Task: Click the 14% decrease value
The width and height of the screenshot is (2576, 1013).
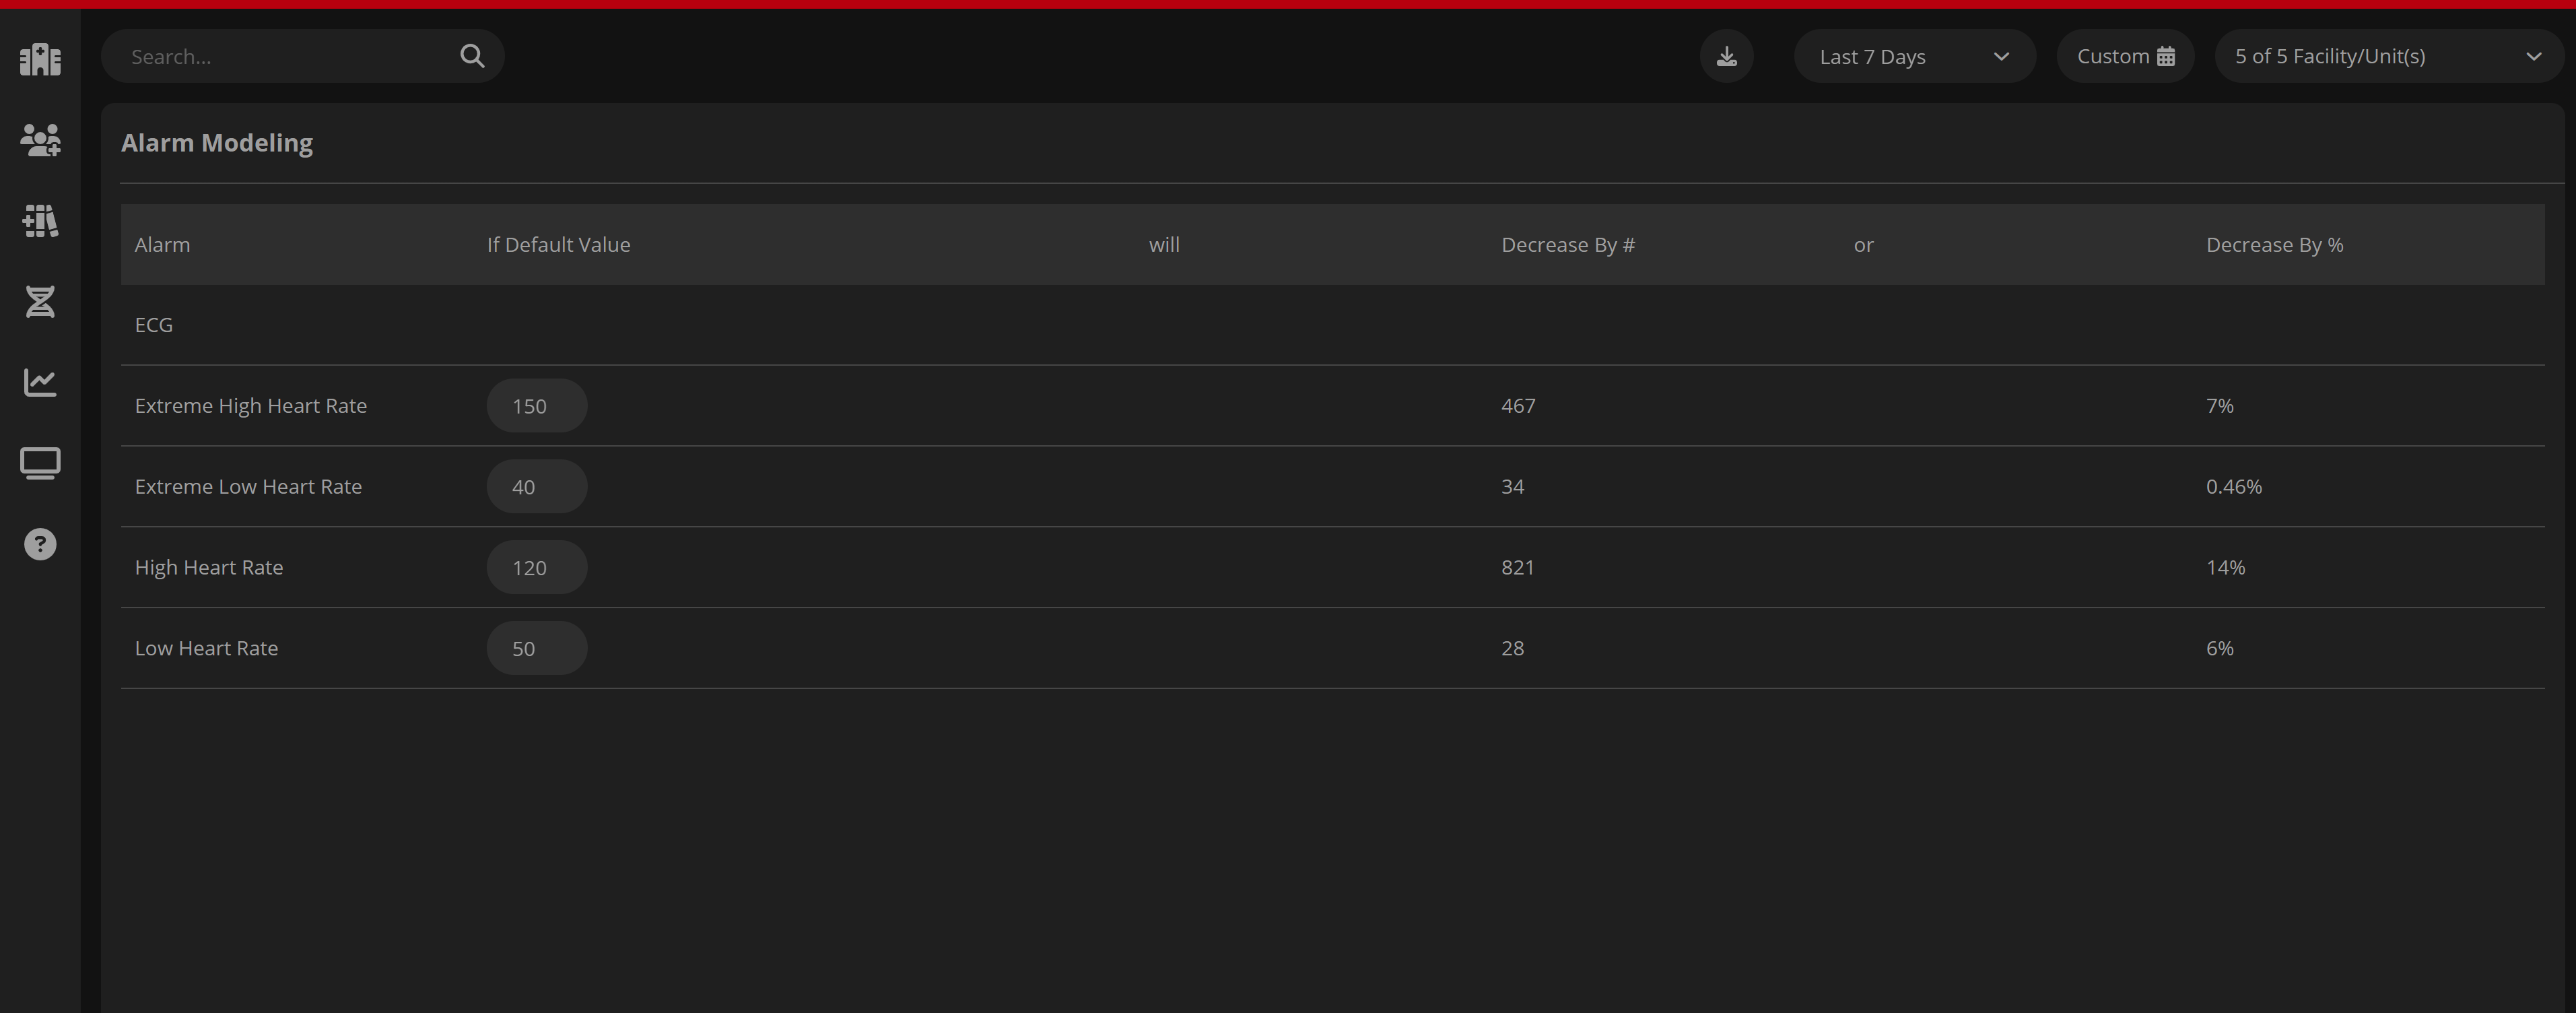Action: point(2226,568)
